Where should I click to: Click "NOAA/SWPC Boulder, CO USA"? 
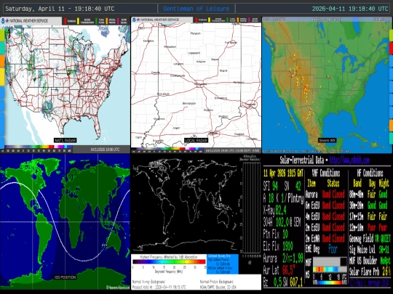click(218, 287)
